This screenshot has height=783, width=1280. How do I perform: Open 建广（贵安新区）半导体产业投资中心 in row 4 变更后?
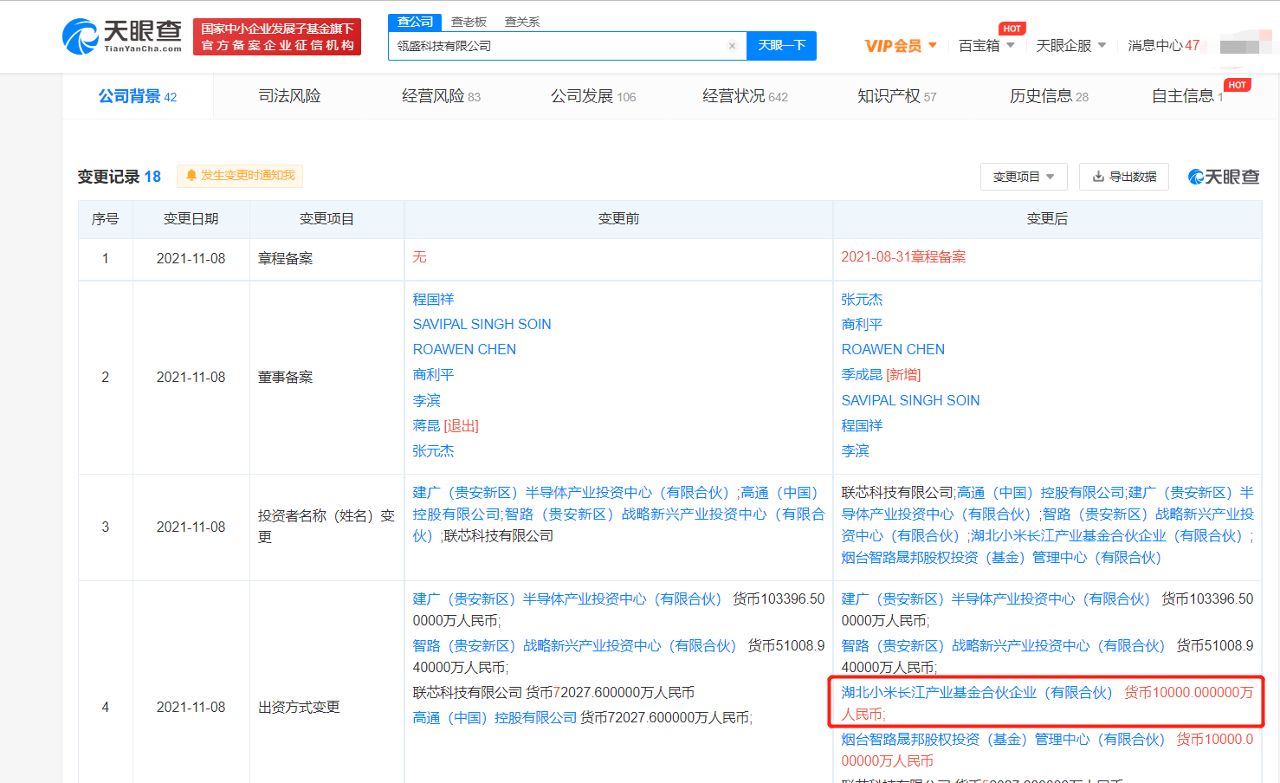pos(995,599)
